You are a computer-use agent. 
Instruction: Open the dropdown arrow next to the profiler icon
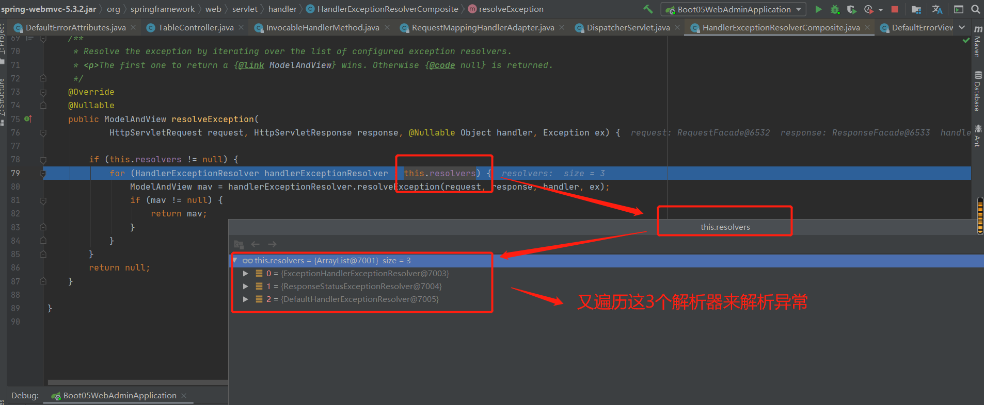(x=881, y=10)
